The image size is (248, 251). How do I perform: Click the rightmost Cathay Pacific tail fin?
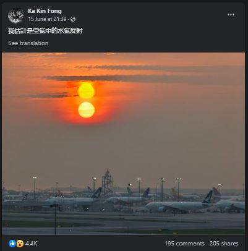[x=208, y=197]
